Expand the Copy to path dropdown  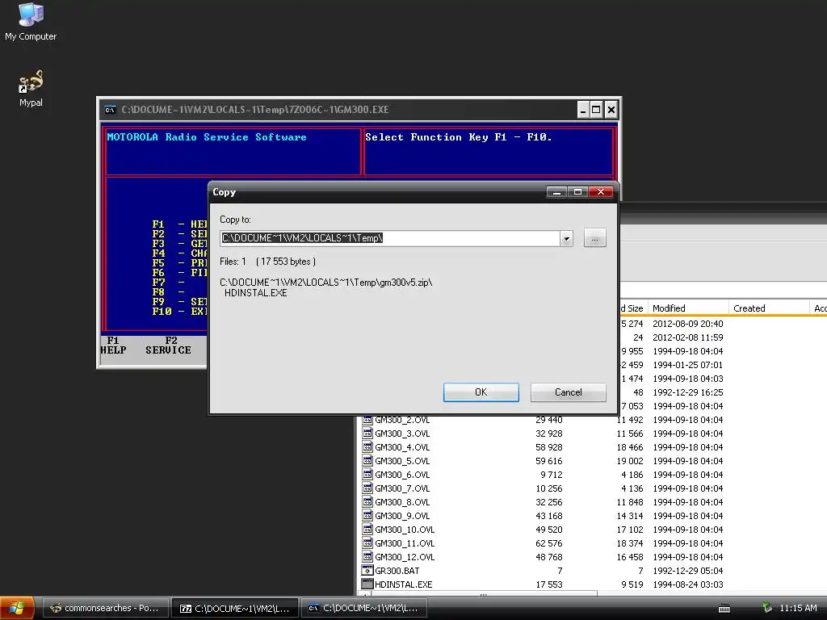point(566,238)
